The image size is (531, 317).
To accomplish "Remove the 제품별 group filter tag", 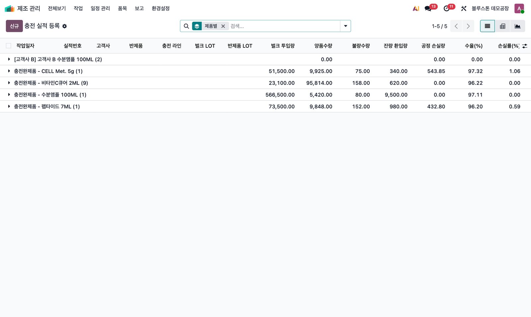I will tap(223, 26).
